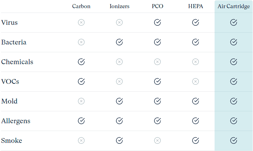Click the PCO checkmark for VOCs
The image size is (253, 151).
click(157, 81)
